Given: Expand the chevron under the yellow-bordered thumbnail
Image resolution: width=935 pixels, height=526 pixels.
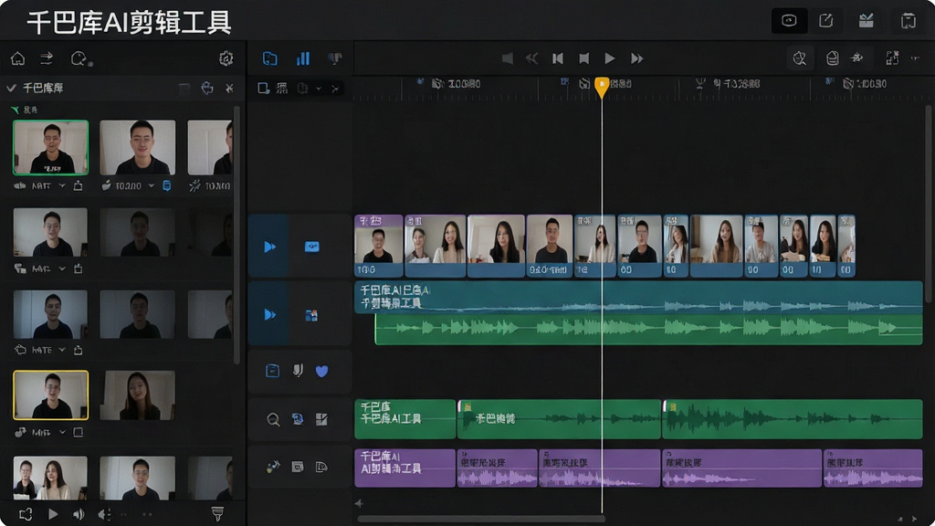Looking at the screenshot, I should point(62,432).
